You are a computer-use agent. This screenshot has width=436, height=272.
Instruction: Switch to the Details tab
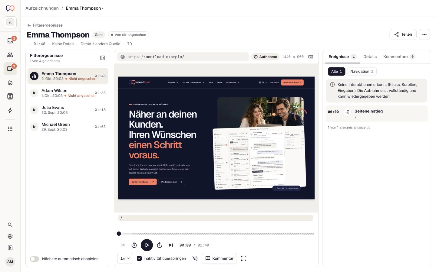point(370,57)
